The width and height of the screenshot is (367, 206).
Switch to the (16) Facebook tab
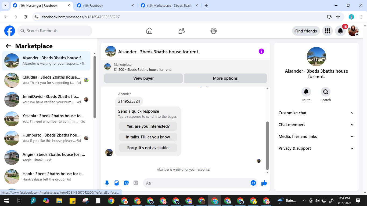[106, 5]
